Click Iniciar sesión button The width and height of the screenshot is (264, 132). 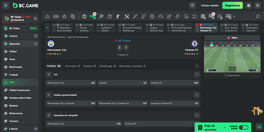tap(210, 5)
